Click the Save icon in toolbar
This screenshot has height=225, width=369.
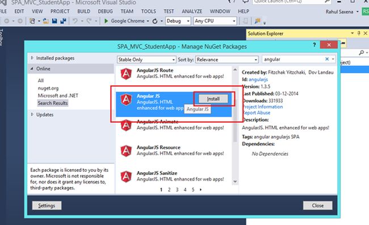(x=54, y=21)
